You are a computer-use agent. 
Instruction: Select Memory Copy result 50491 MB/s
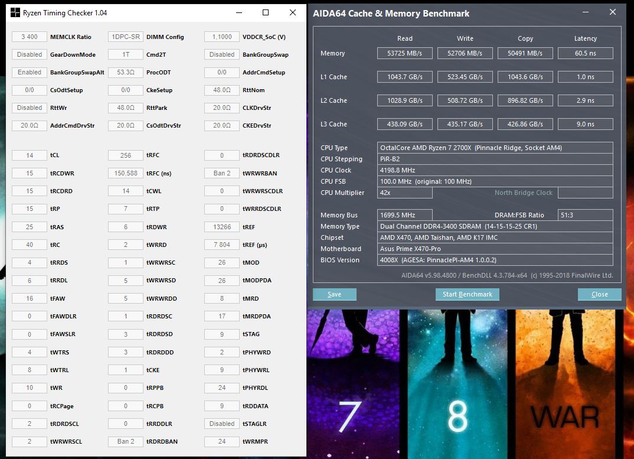tap(525, 53)
